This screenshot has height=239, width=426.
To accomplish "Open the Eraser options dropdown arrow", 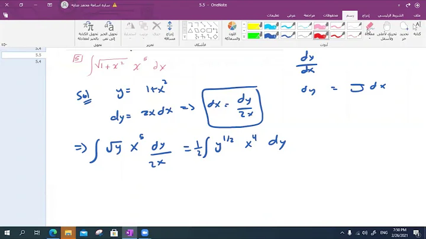I will click(x=370, y=38).
